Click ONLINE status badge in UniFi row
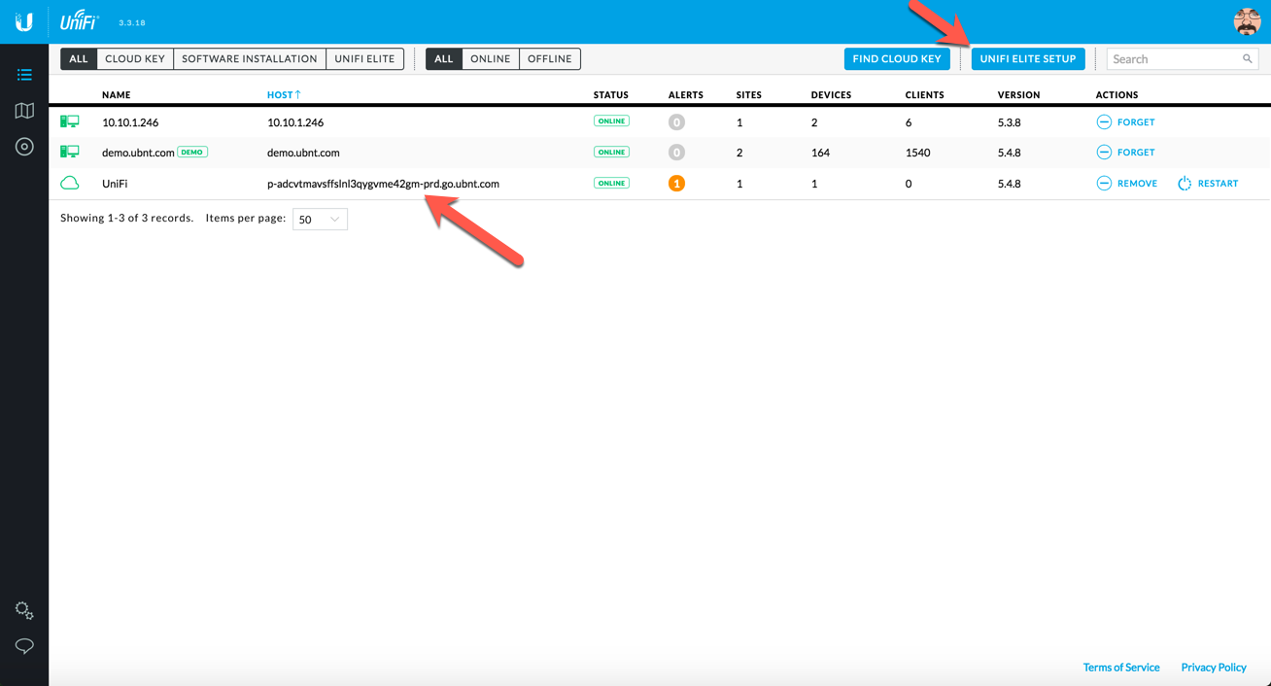This screenshot has width=1271, height=686. pos(611,183)
